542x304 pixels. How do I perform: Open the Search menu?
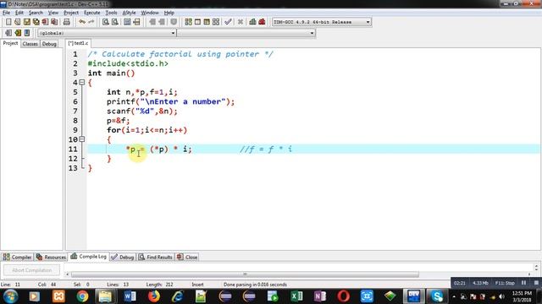coord(36,13)
